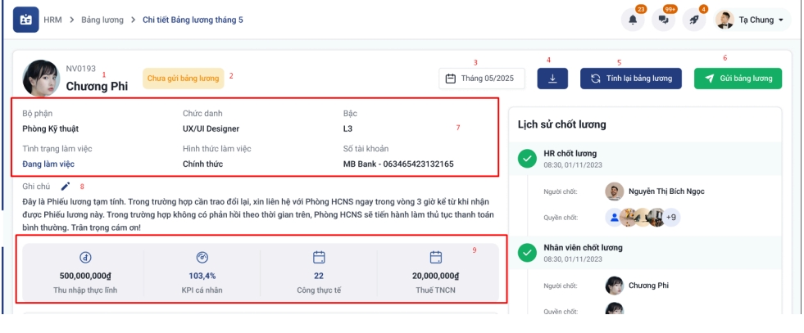Click the Chưa gửi bảng lương status badge
Screen dimensions: 804x333
pos(184,79)
